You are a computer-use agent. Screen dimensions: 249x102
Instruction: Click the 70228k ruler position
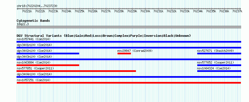pos(119,11)
